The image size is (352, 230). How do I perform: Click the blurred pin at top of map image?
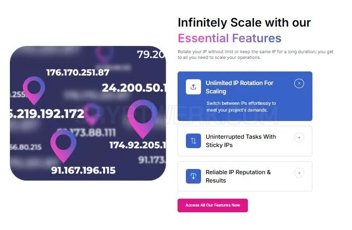104,55
